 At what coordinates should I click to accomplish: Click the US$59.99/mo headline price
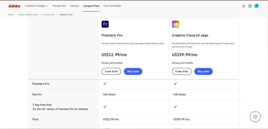click(x=185, y=55)
